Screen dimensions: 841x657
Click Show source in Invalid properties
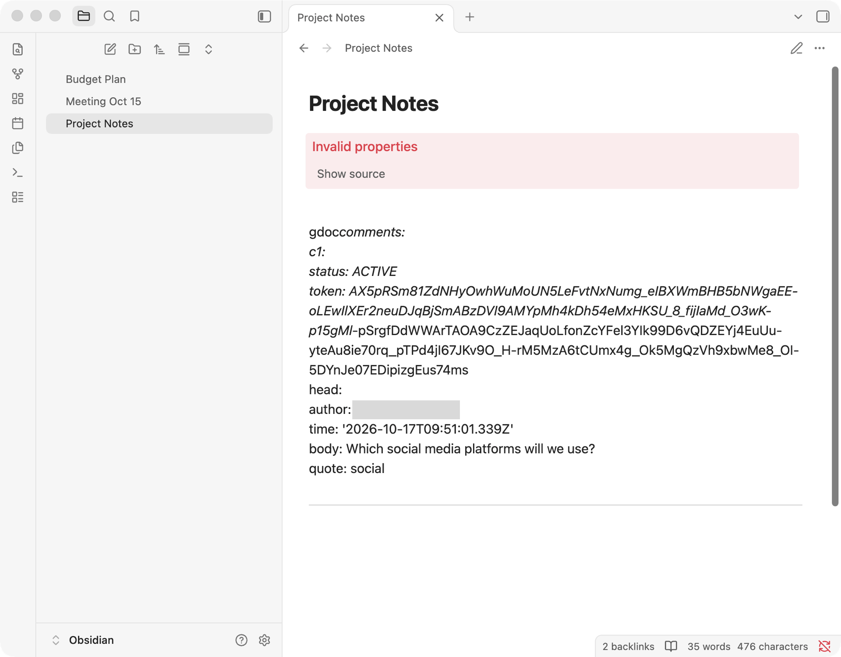click(x=351, y=174)
